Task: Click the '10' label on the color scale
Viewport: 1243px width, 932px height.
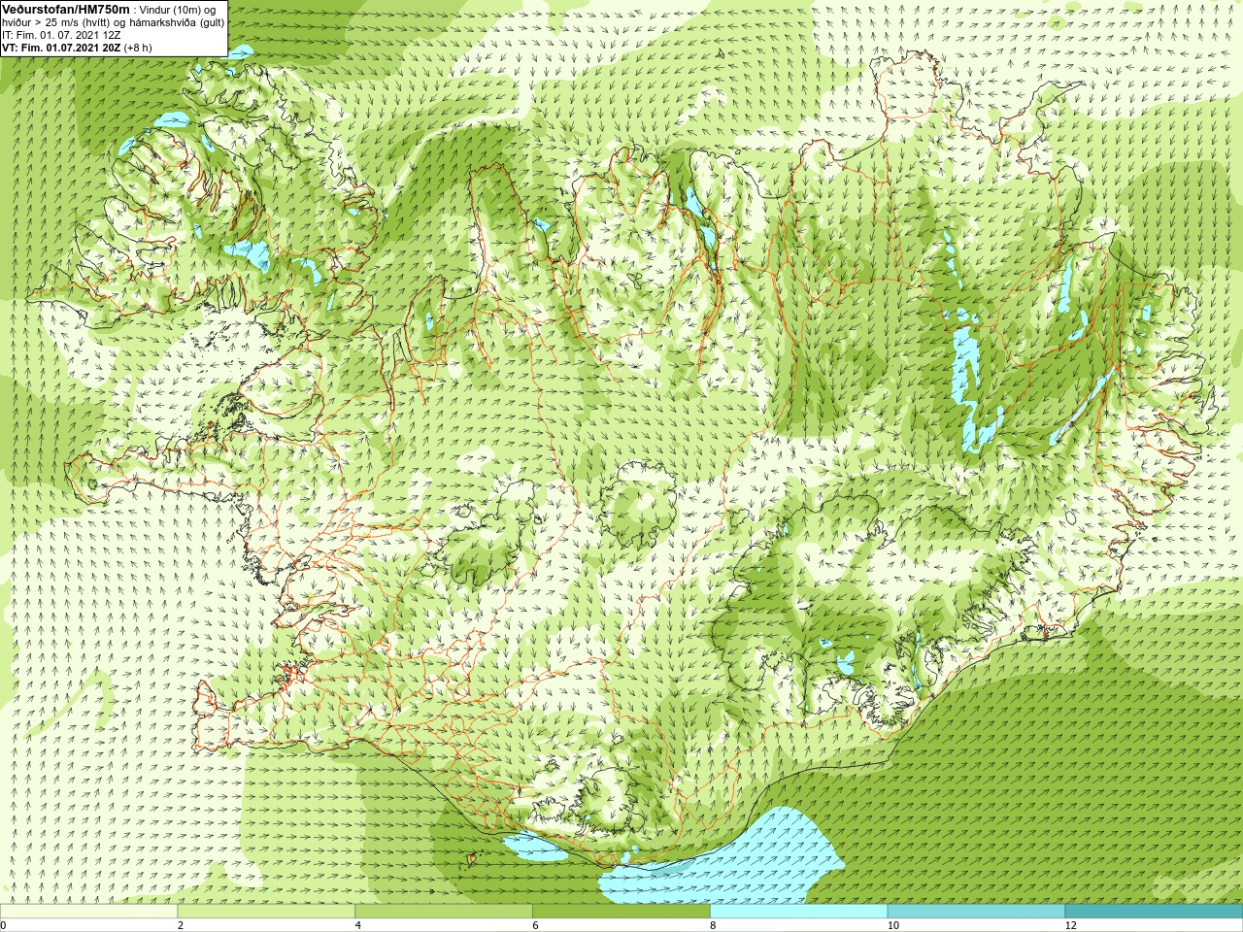Action: [x=892, y=925]
